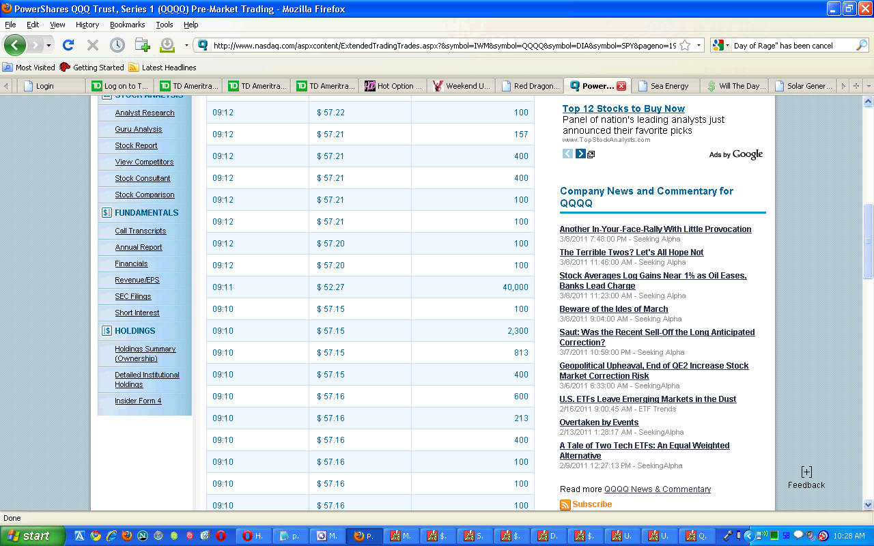Go back with the green Back arrow
This screenshot has width=874, height=546.
tap(15, 45)
